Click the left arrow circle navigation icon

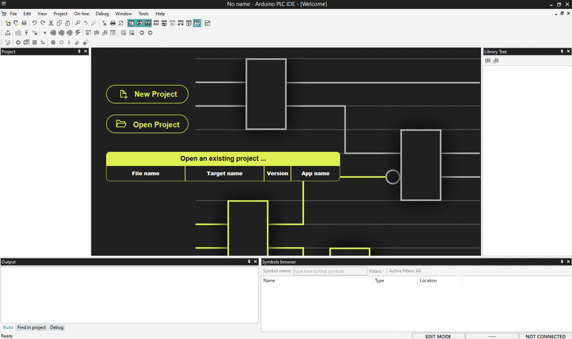[x=142, y=33]
